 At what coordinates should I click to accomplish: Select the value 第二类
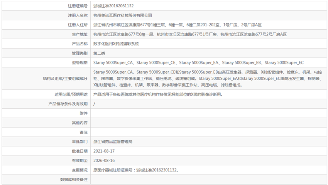tap(99, 53)
